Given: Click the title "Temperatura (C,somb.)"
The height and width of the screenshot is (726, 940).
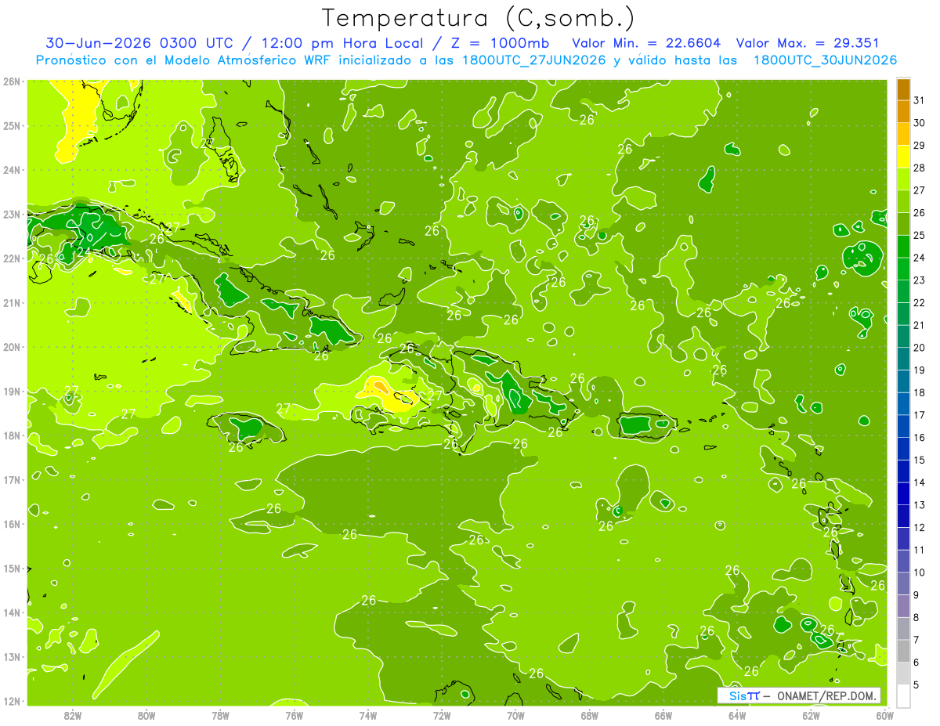Looking at the screenshot, I should 479,19.
